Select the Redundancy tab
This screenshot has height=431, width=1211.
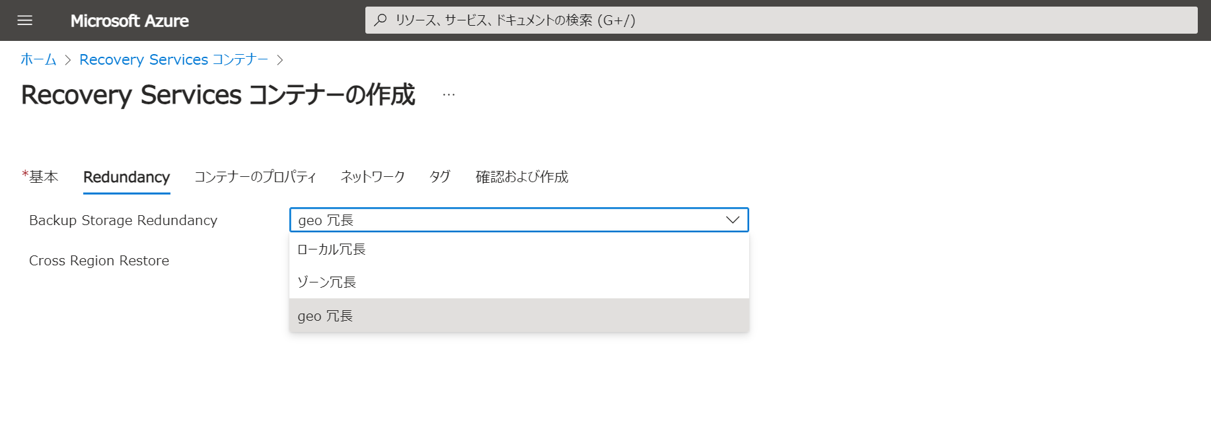pos(127,177)
